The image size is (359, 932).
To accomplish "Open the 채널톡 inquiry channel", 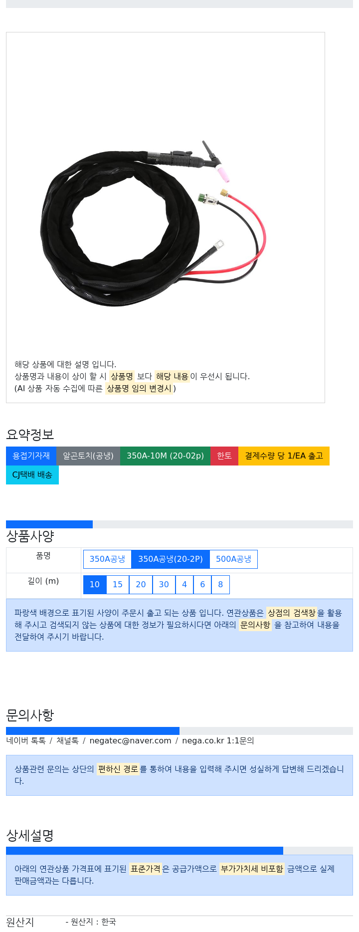I will [x=67, y=741].
